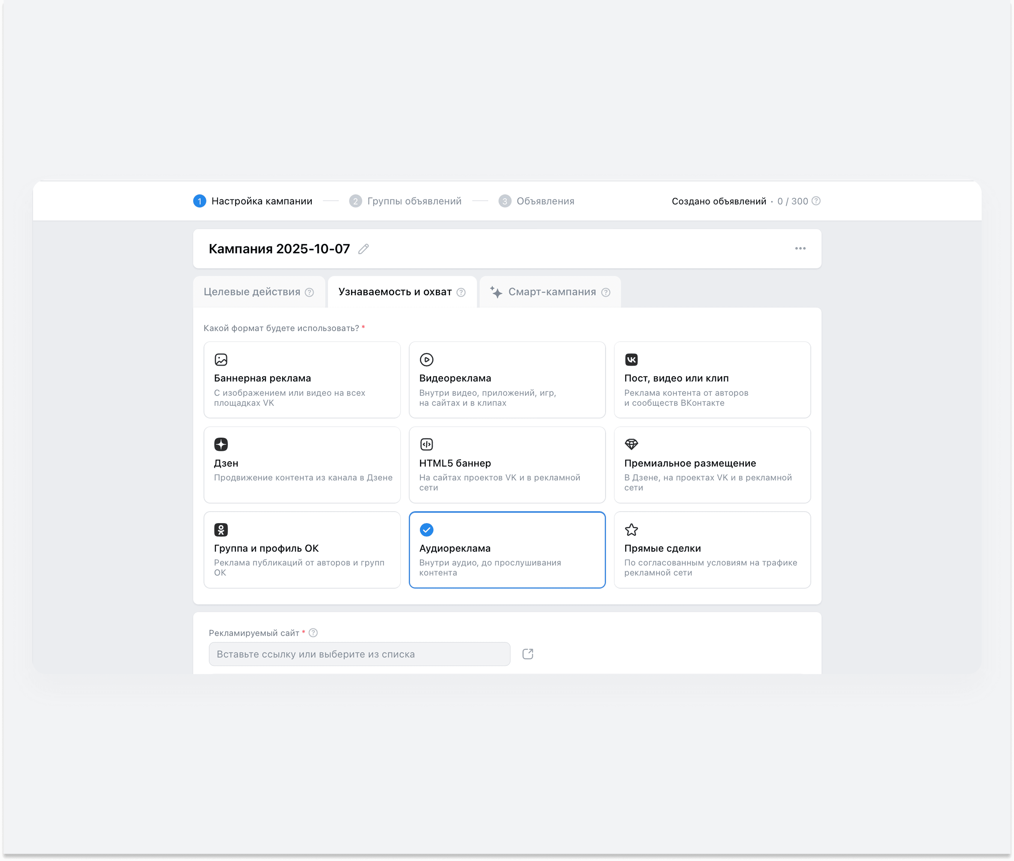Open the three-dots campaign options menu
This screenshot has height=861, width=1014.
tap(800, 248)
